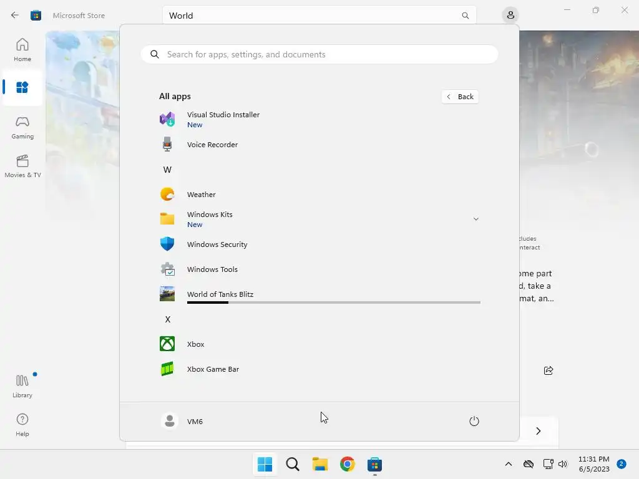639x479 pixels.
Task: Open Xbox Game Bar icon
Action: [x=167, y=369]
